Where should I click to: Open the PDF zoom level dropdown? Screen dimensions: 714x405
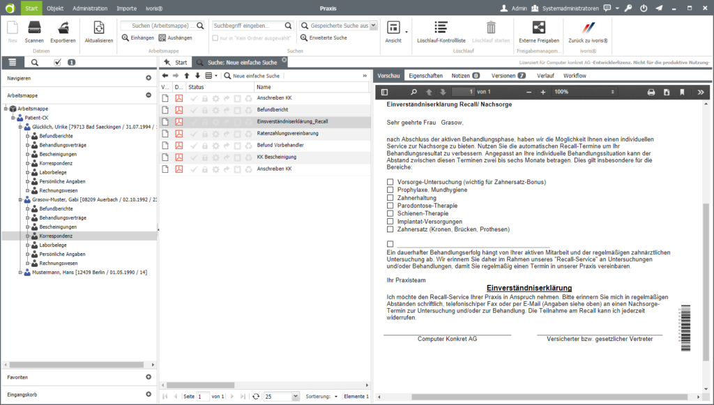[612, 92]
